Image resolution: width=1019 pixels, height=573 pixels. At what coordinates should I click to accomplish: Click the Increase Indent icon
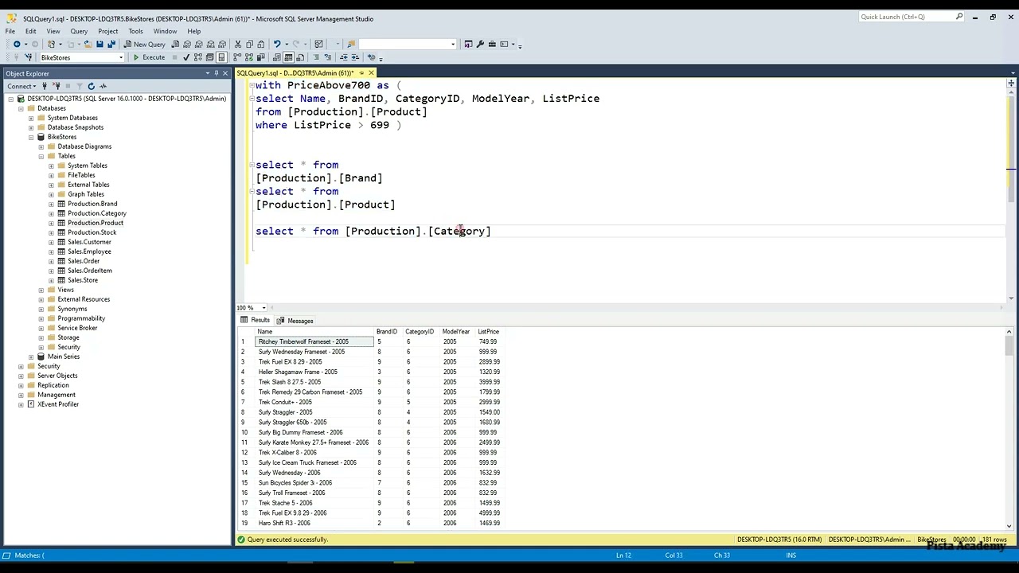(x=355, y=57)
